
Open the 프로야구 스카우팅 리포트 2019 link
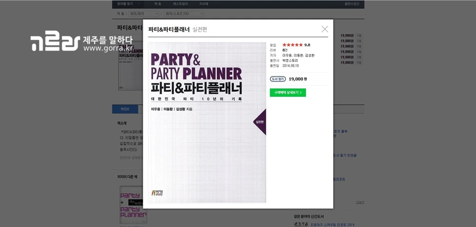click(332, 225)
